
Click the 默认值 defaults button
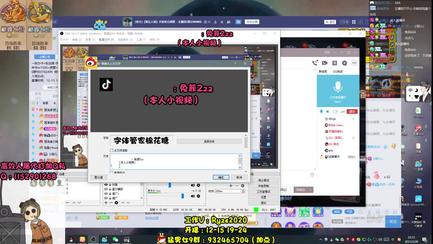pos(99,177)
